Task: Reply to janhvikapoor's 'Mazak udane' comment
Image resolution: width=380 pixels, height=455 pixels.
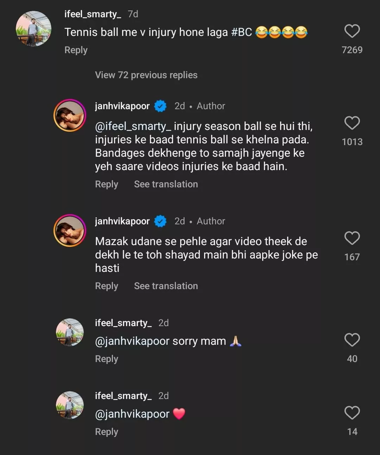Action: [x=107, y=286]
